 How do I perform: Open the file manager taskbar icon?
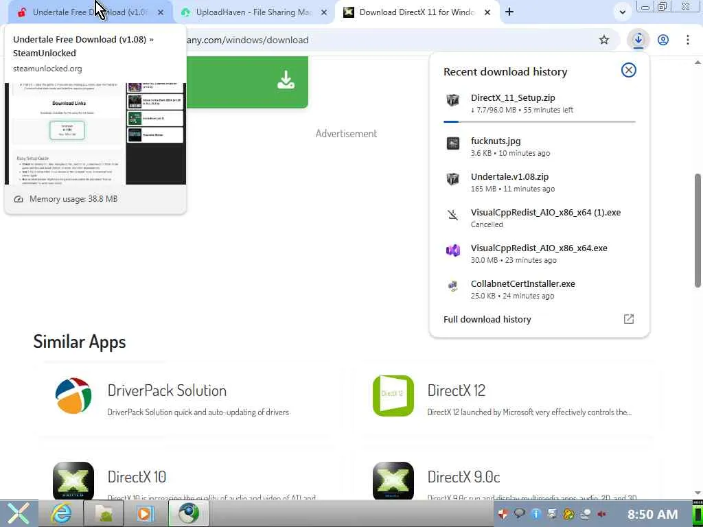point(103,513)
